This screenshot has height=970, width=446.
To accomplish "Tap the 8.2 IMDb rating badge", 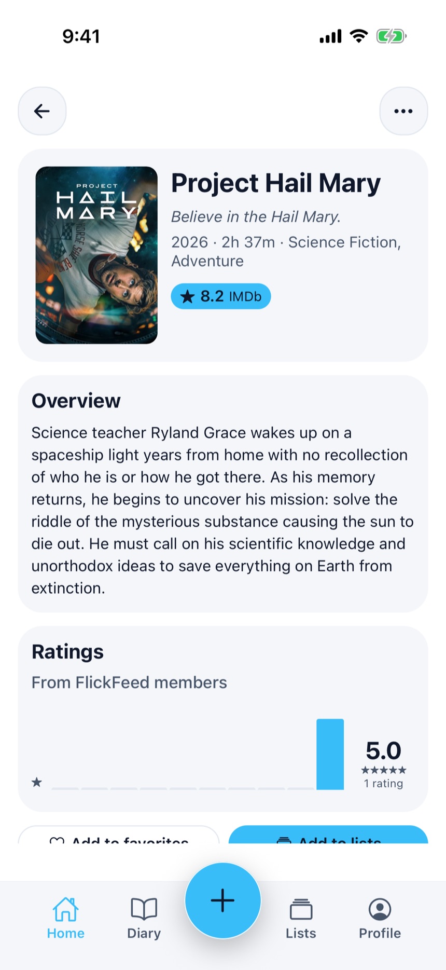I will coord(221,296).
